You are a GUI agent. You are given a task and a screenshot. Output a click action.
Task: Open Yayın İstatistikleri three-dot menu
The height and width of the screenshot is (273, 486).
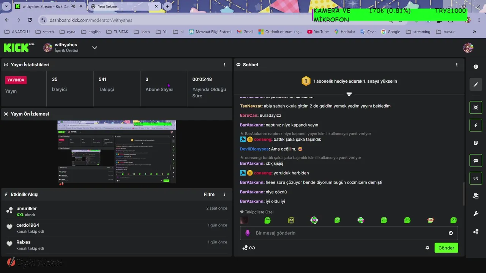(x=225, y=65)
